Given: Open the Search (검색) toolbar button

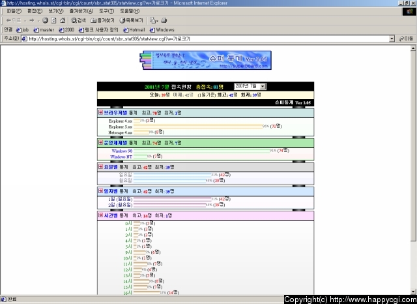Looking at the screenshot, I should click(78, 20).
